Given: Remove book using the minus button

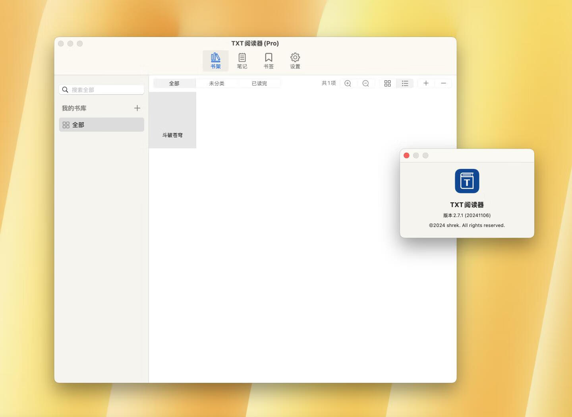Looking at the screenshot, I should (443, 83).
